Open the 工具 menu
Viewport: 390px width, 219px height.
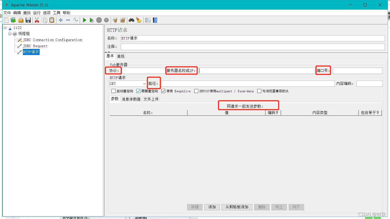point(57,13)
